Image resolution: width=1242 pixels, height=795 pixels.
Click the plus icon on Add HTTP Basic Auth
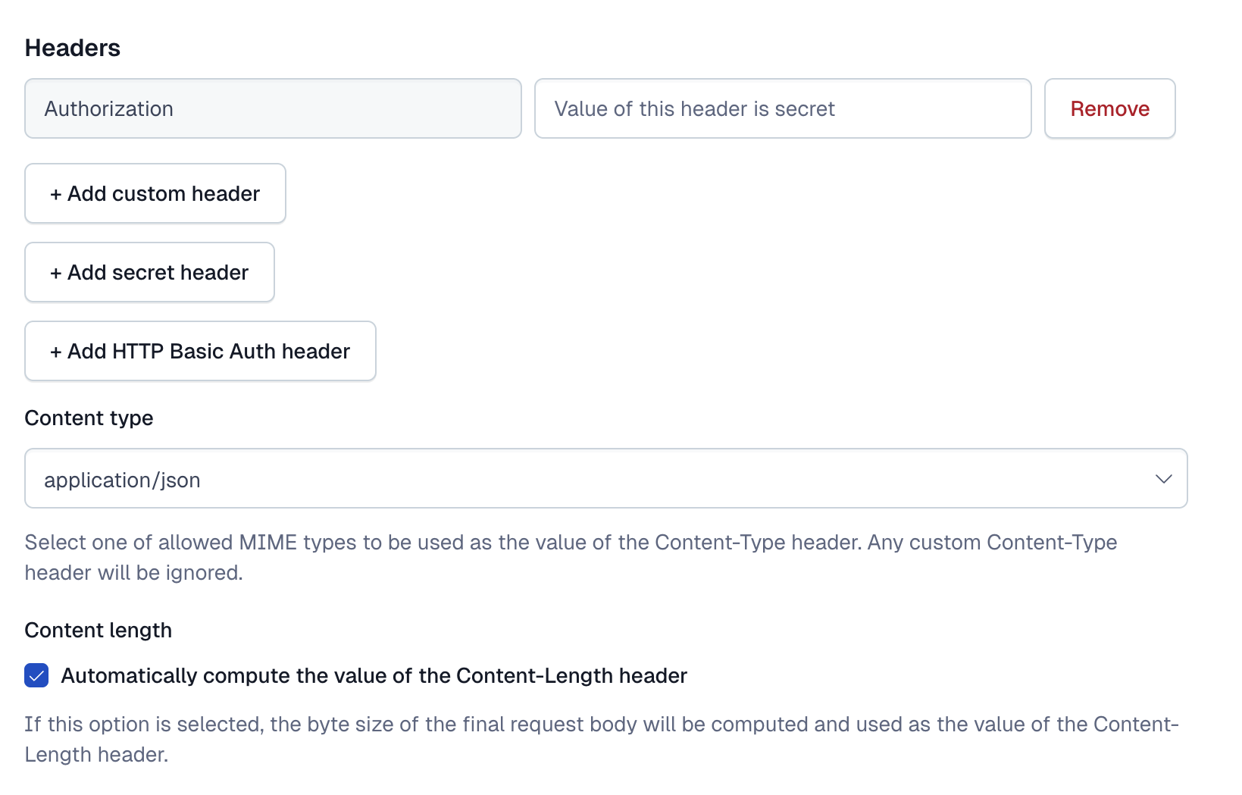coord(55,352)
